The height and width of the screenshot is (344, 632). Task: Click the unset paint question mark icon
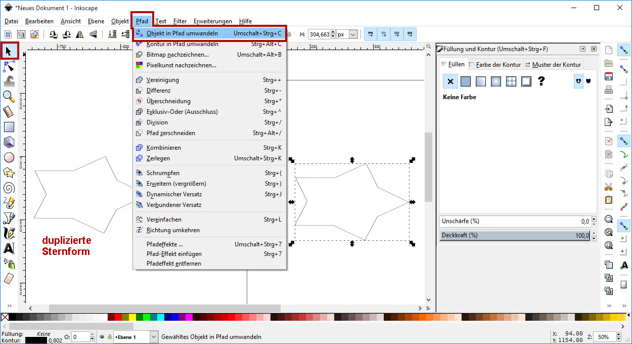tap(541, 81)
